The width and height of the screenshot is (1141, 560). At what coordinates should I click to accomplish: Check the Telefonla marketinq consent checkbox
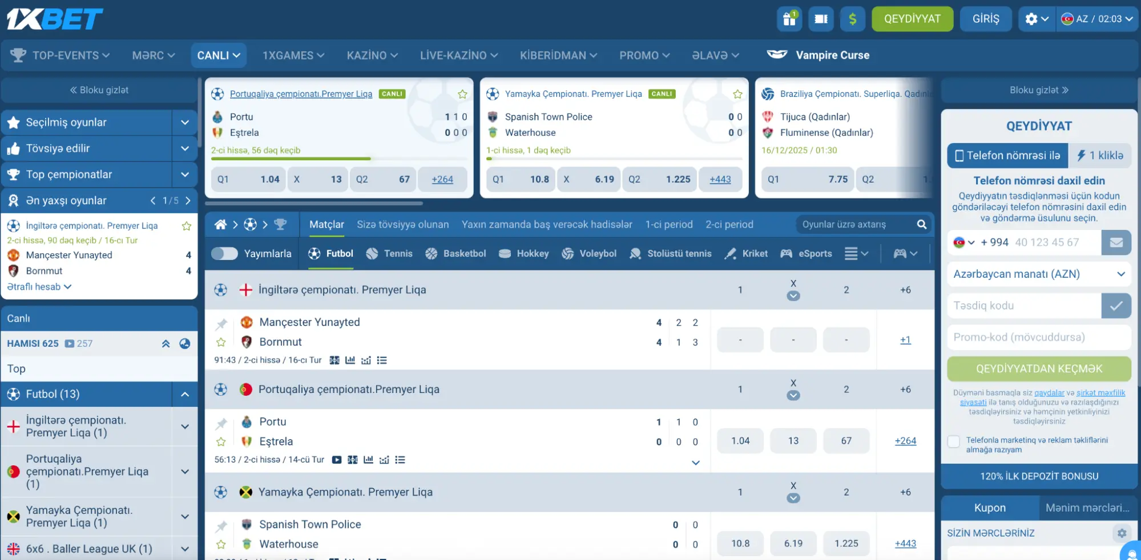click(x=953, y=441)
